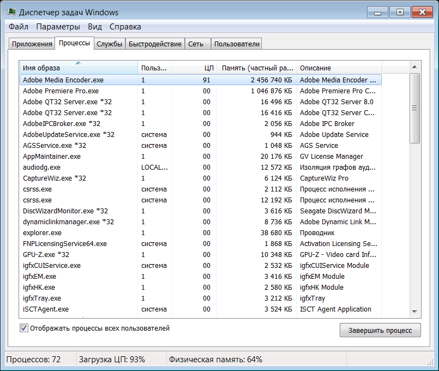Switch to the Службы tab
Image resolution: width=439 pixels, height=371 pixels.
(x=109, y=44)
